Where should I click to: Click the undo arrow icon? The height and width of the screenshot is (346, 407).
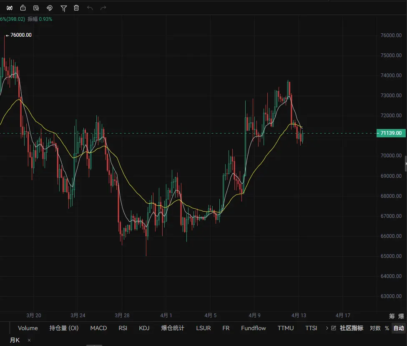click(90, 8)
